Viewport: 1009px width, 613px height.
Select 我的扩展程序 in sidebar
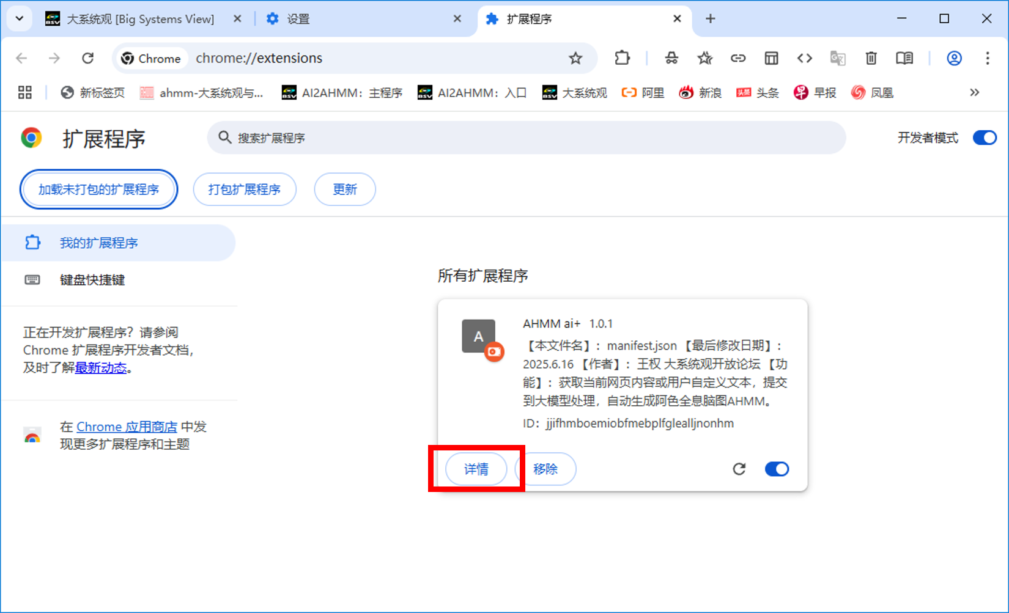[x=118, y=243]
